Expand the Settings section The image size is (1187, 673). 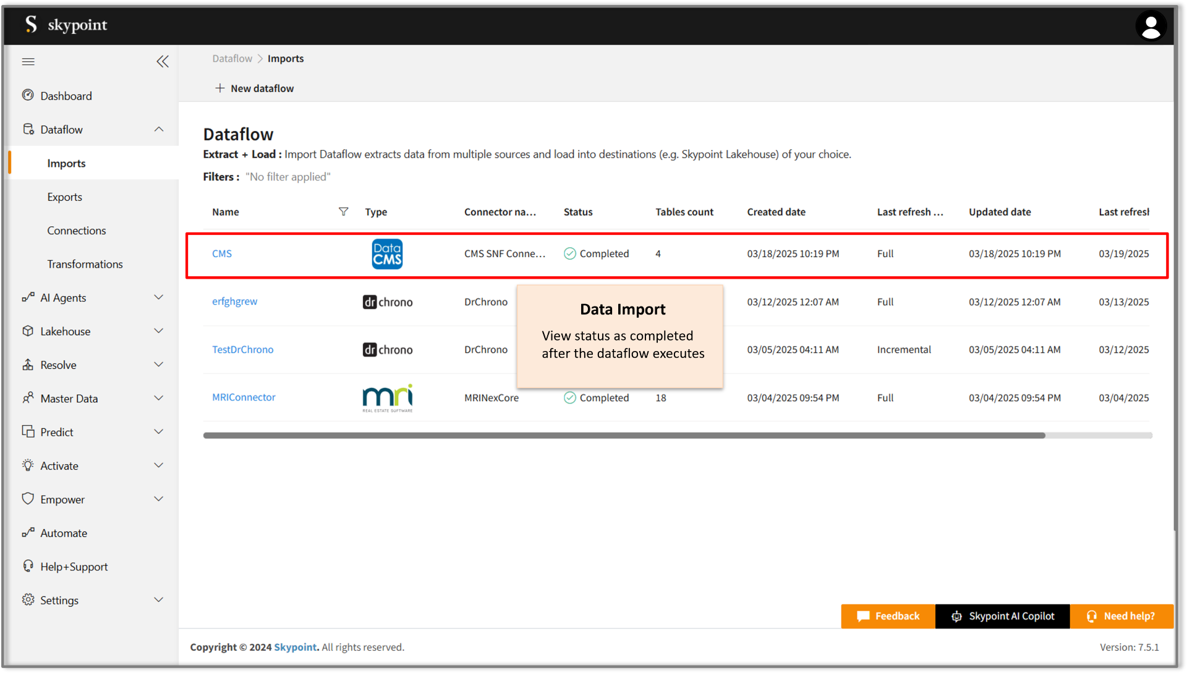159,599
